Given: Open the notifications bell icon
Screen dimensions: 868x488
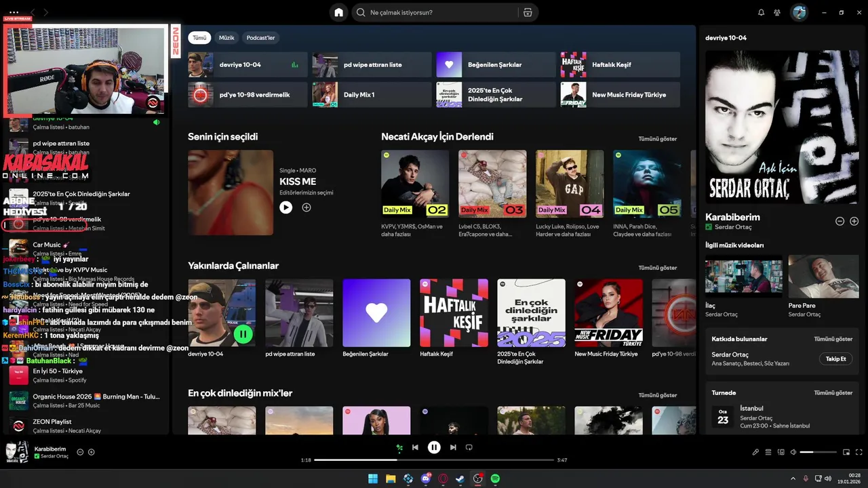Looking at the screenshot, I should click(761, 12).
